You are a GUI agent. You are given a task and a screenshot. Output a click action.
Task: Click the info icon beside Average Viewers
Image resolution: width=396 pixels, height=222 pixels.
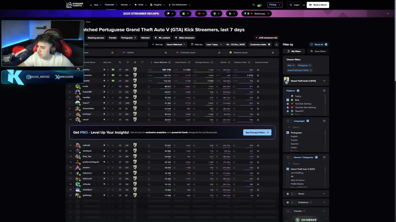[x=212, y=62]
